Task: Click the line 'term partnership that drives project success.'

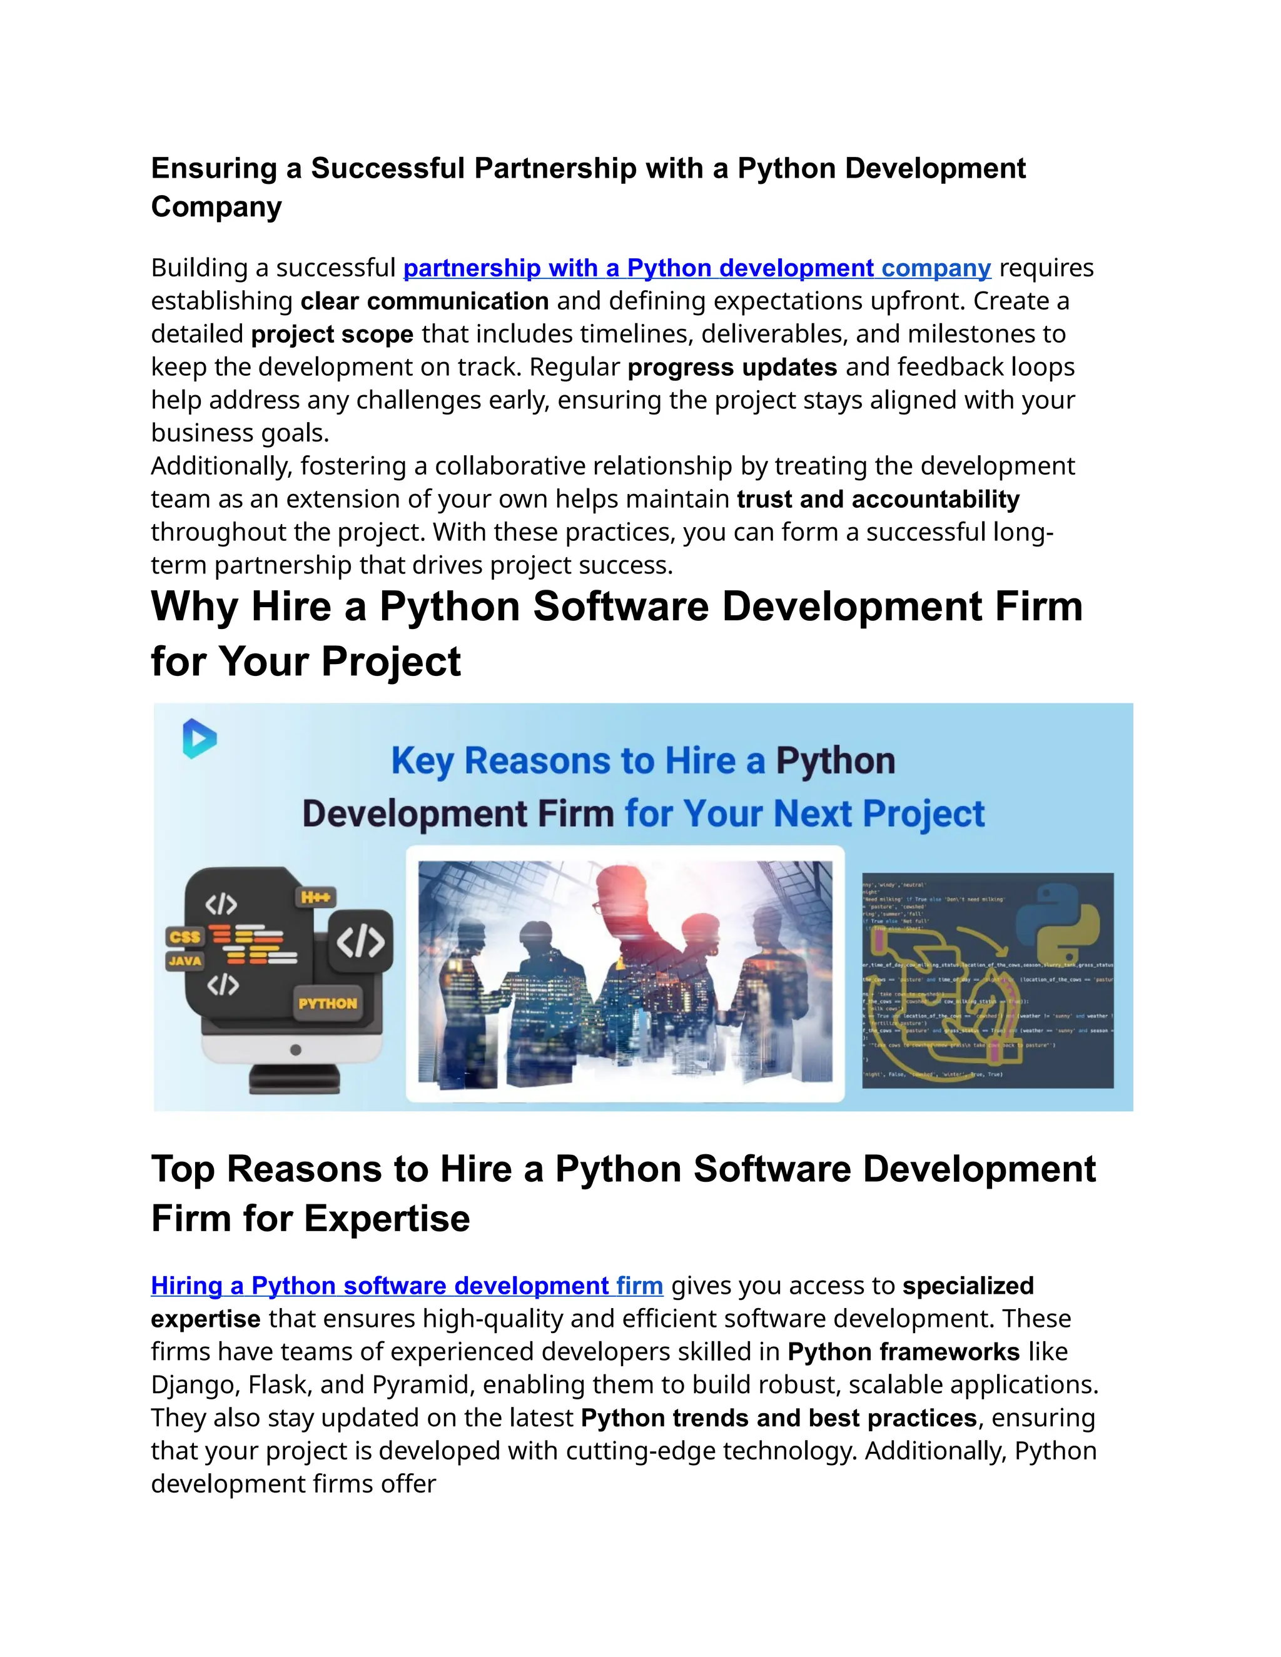Action: tap(412, 565)
